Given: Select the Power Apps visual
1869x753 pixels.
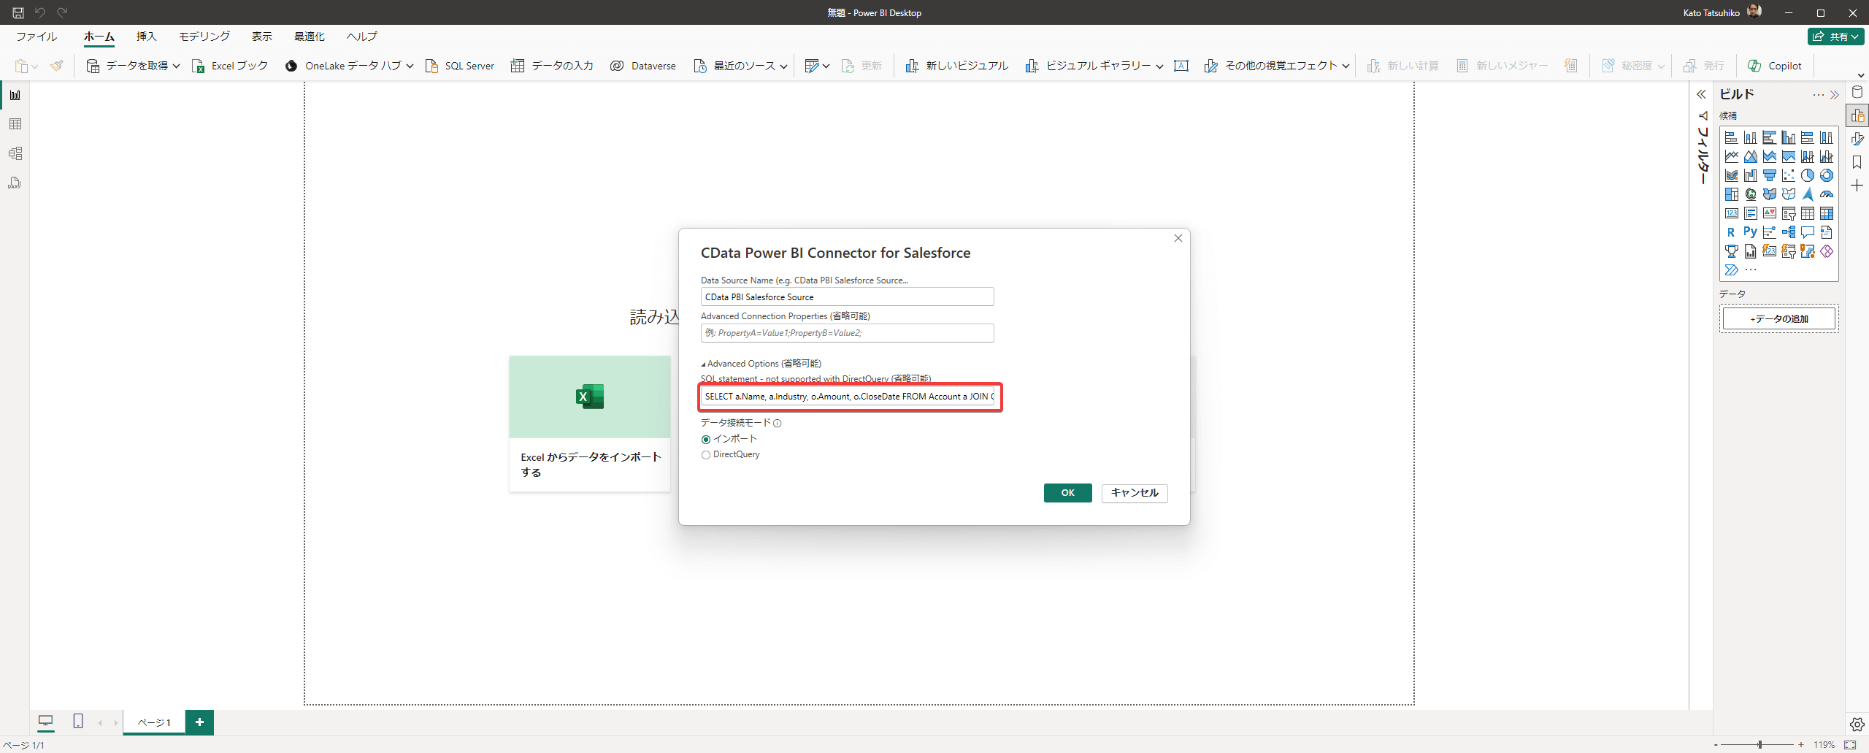Looking at the screenshot, I should tap(1826, 251).
